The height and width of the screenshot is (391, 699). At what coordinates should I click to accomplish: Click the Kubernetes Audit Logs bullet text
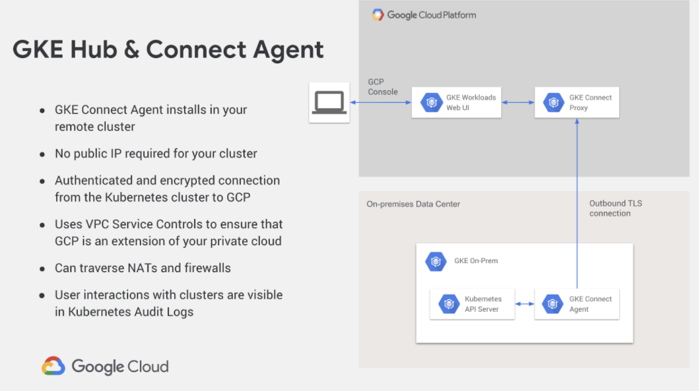(x=168, y=303)
